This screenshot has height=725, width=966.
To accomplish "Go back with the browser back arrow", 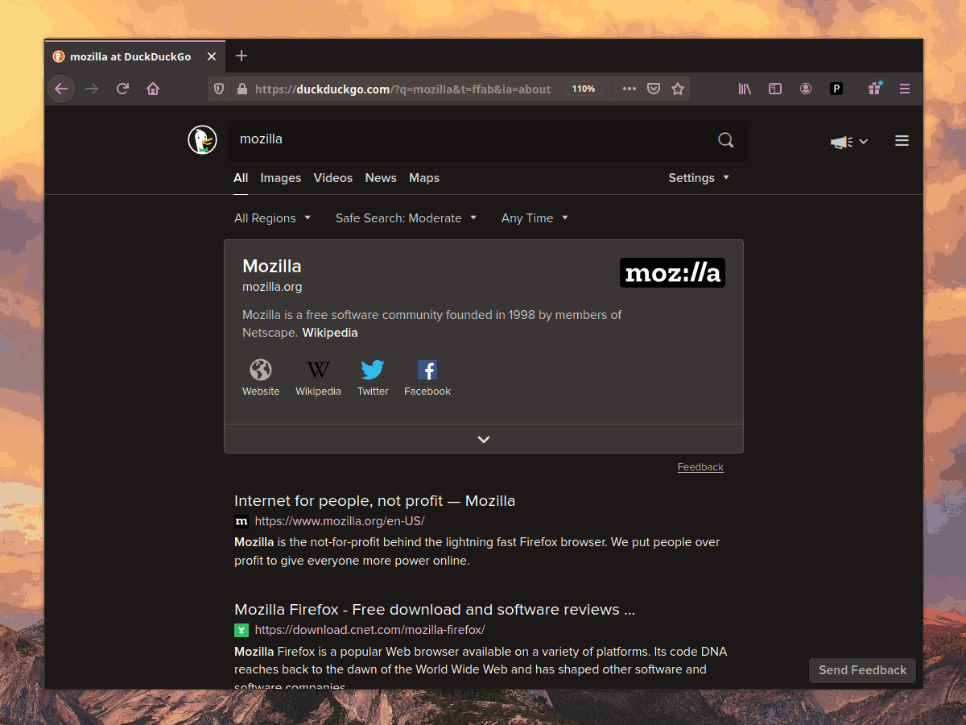I will 61,89.
